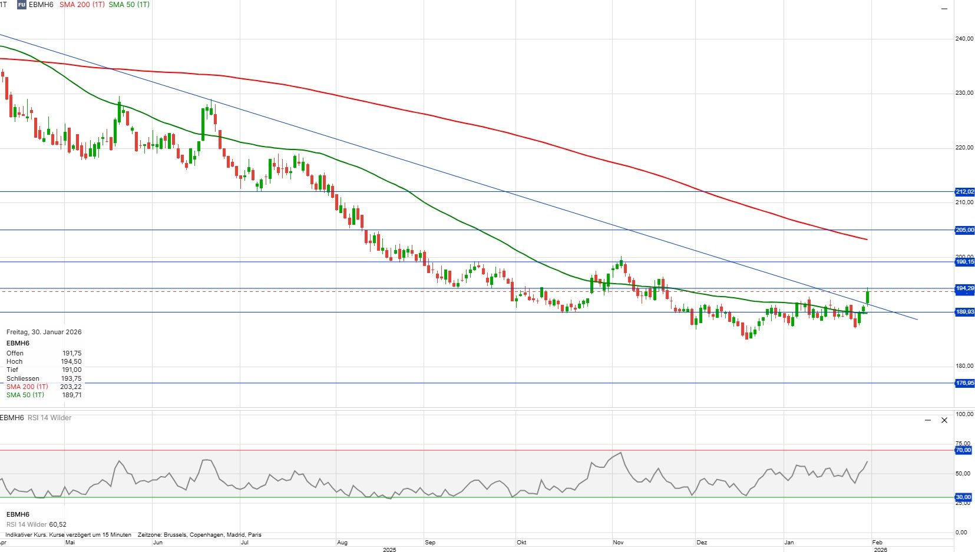975x552 pixels.
Task: Click the latest green candle on chart
Action: point(868,297)
